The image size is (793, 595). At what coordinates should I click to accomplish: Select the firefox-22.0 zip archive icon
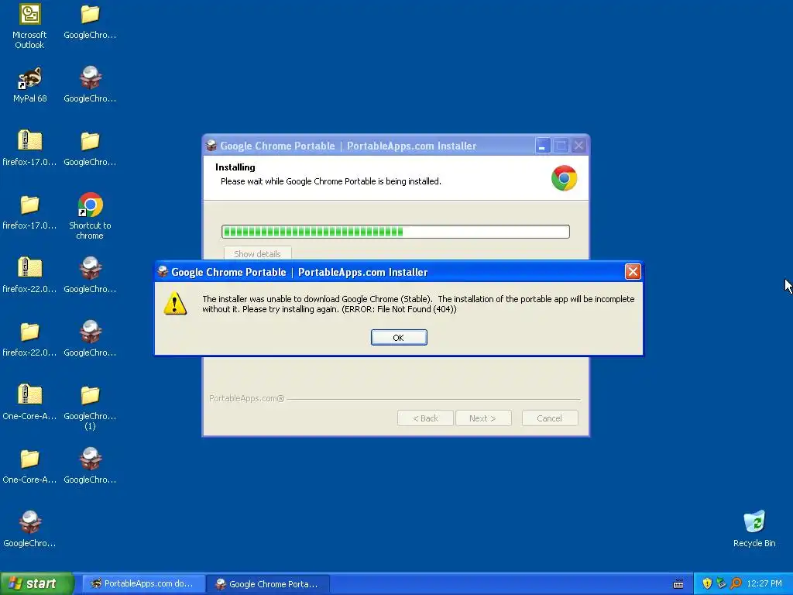29,275
